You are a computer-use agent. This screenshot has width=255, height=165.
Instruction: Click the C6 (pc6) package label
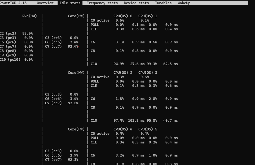[x=8, y=42]
